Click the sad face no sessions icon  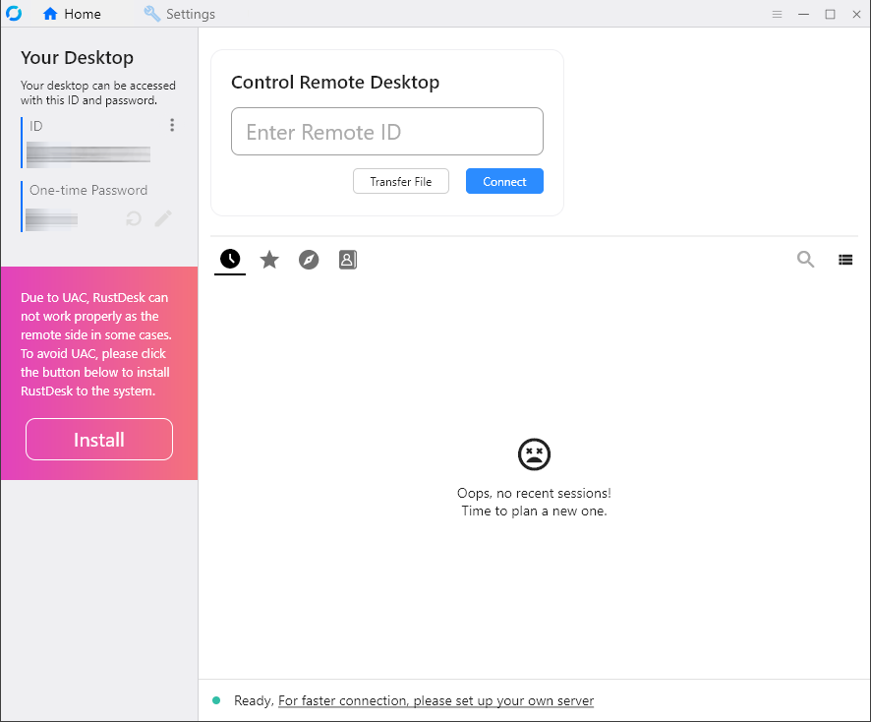click(x=534, y=453)
